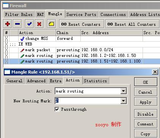Image resolution: width=160 pixels, height=138 pixels.
Task: Close the Mangle Rule dialog
Action: (155, 72)
